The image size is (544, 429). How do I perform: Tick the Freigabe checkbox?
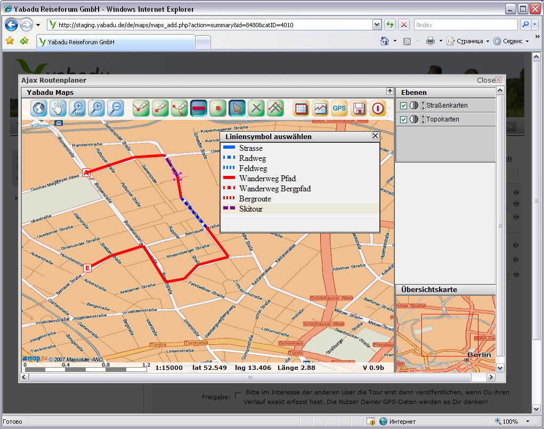(238, 395)
